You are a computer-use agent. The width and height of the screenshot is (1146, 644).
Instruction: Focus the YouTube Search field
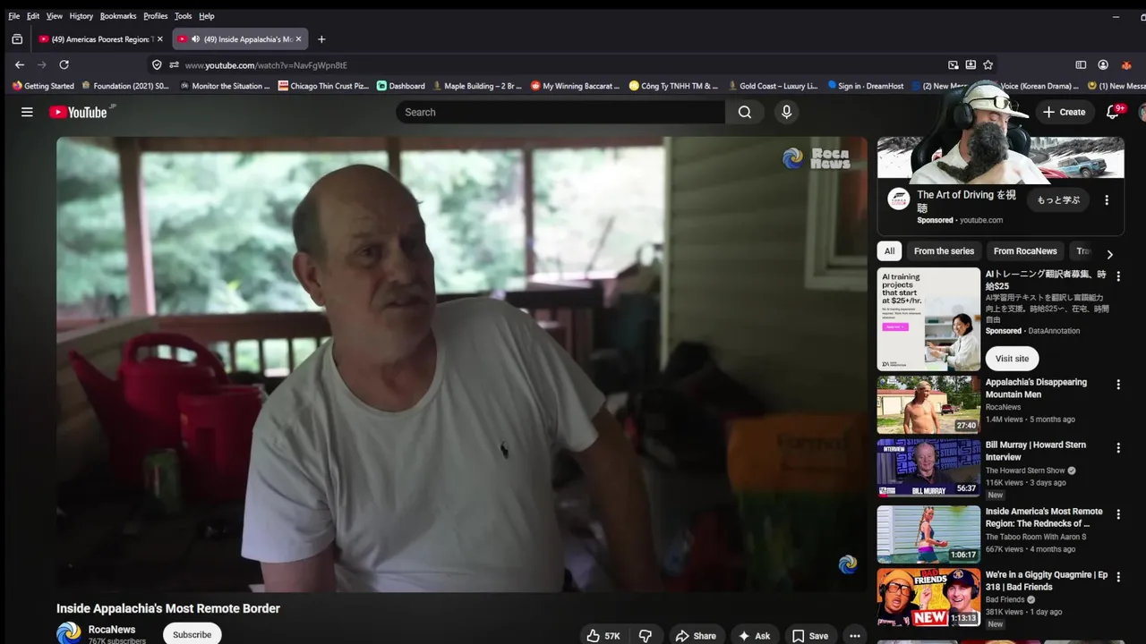(x=560, y=112)
